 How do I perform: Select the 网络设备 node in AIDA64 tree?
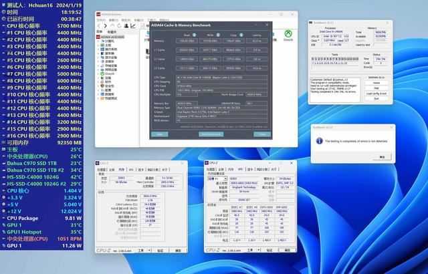pos(110,70)
